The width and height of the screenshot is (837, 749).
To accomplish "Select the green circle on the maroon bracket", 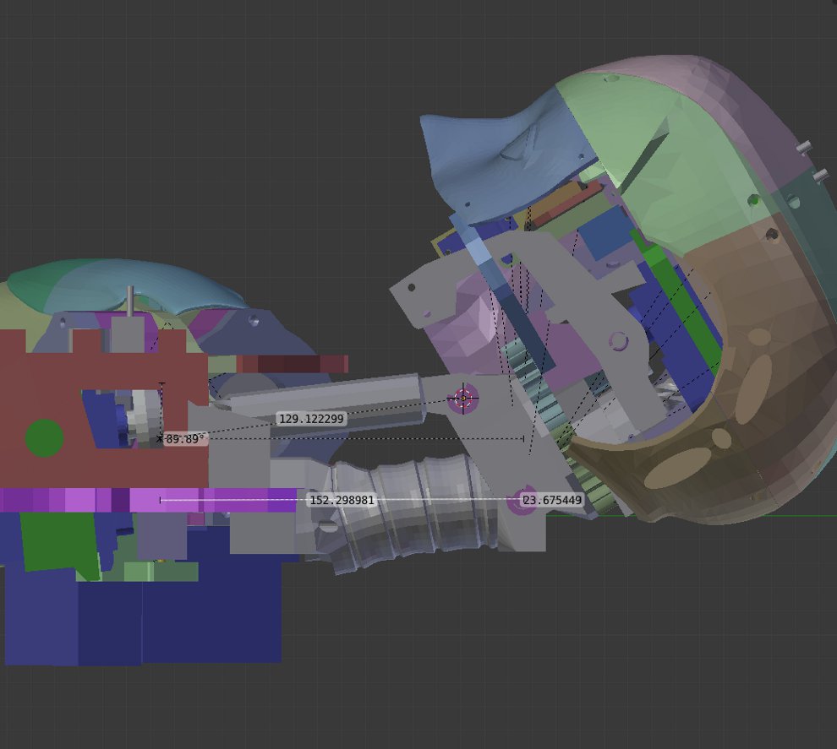I will pyautogui.click(x=45, y=438).
